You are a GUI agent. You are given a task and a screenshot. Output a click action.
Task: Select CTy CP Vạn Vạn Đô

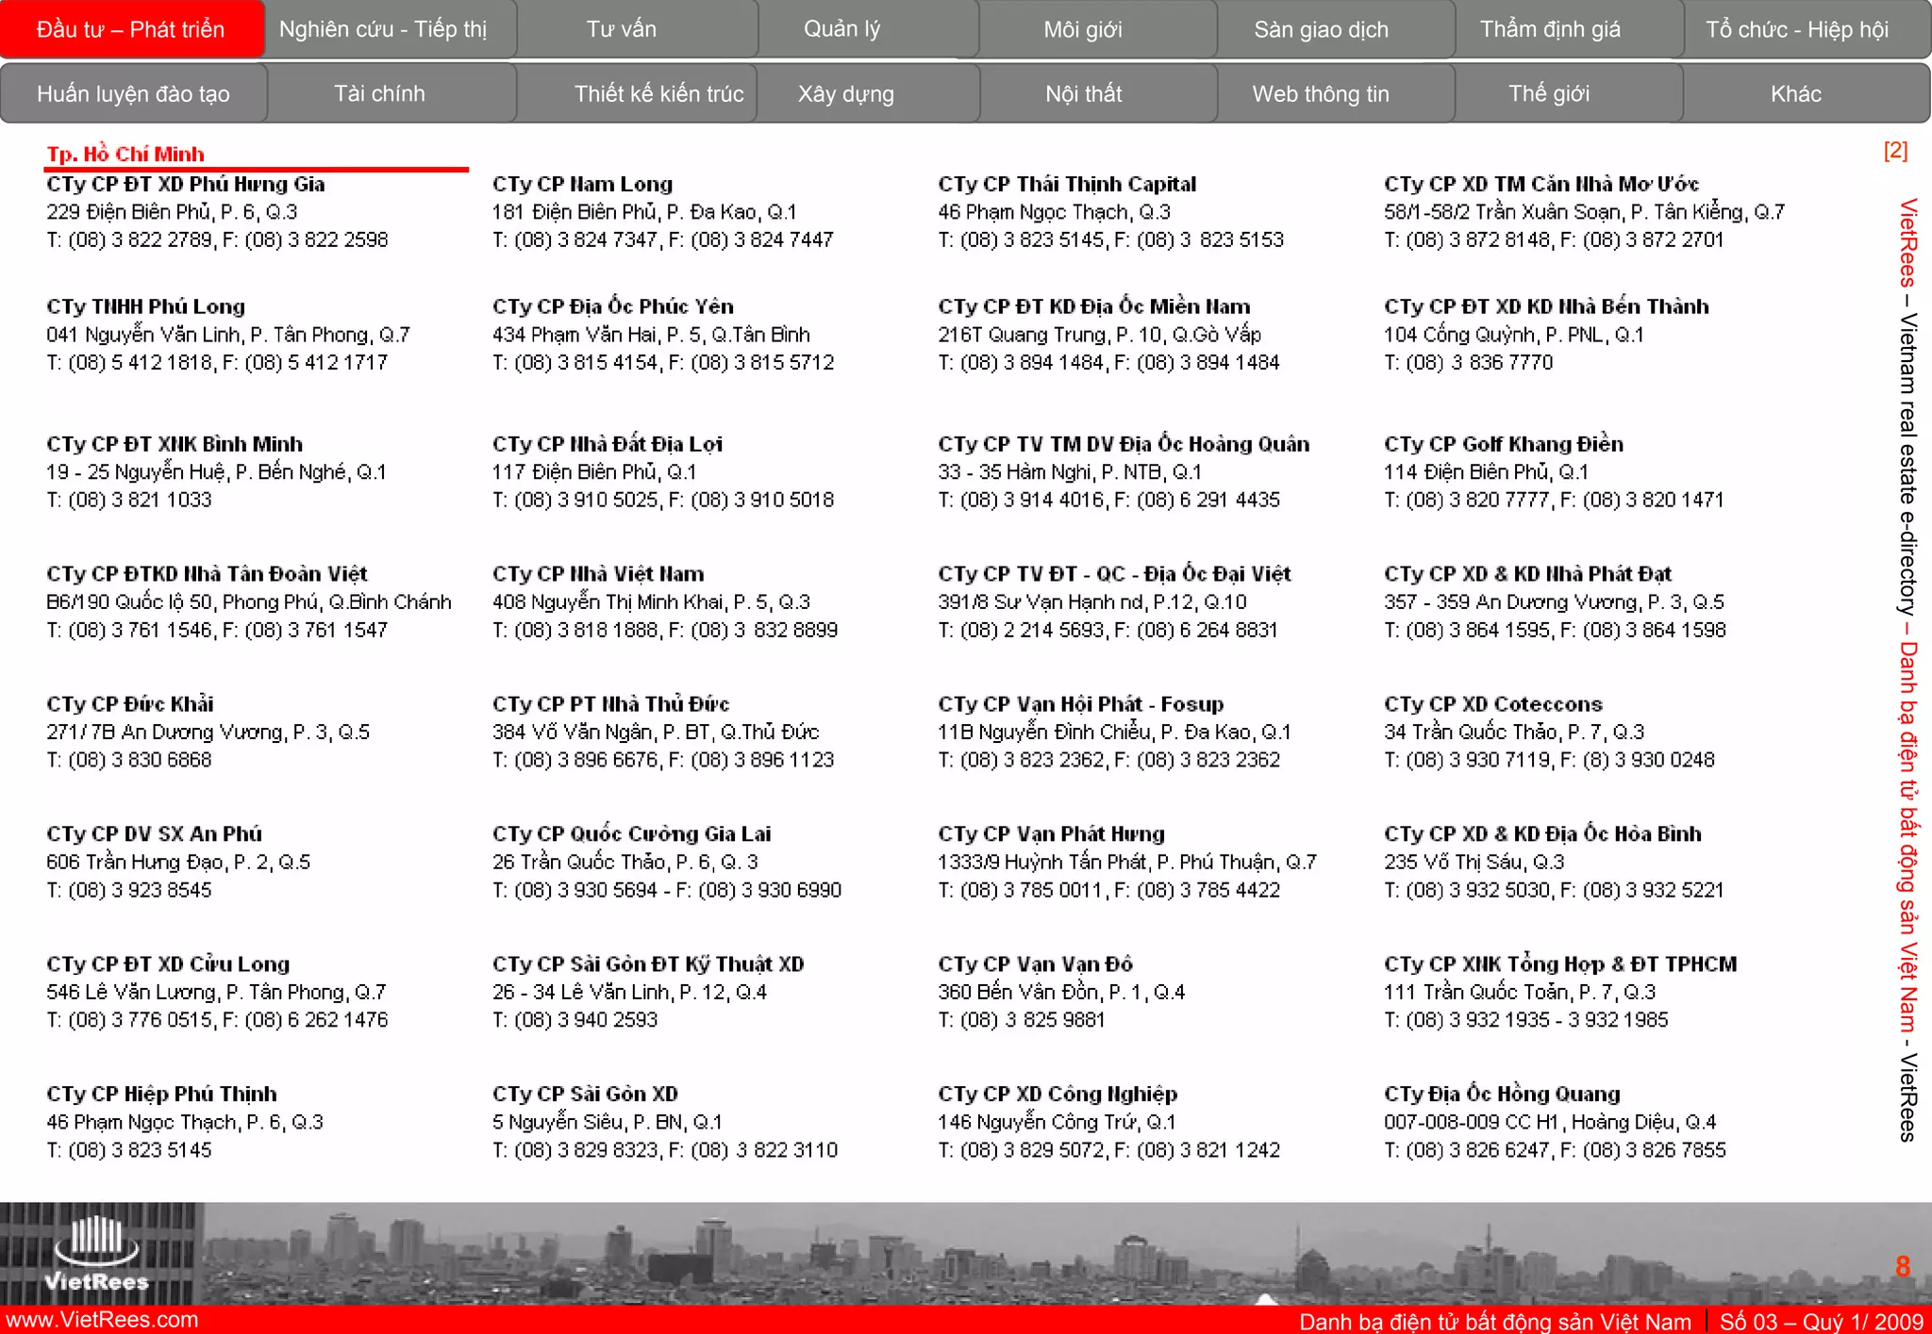[1036, 964]
